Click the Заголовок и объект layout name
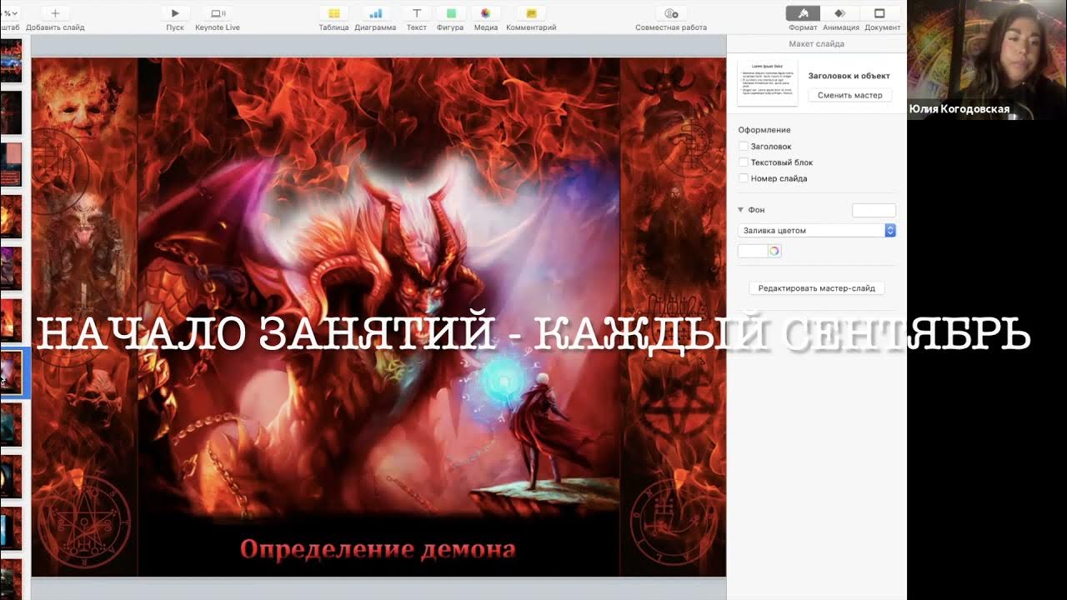The image size is (1067, 600). point(849,76)
